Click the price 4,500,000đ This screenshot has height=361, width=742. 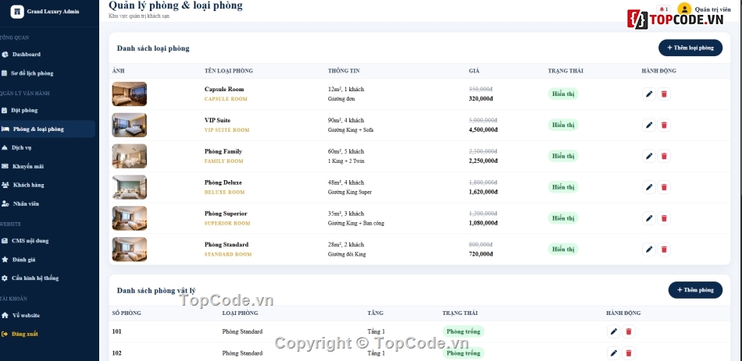(x=483, y=130)
